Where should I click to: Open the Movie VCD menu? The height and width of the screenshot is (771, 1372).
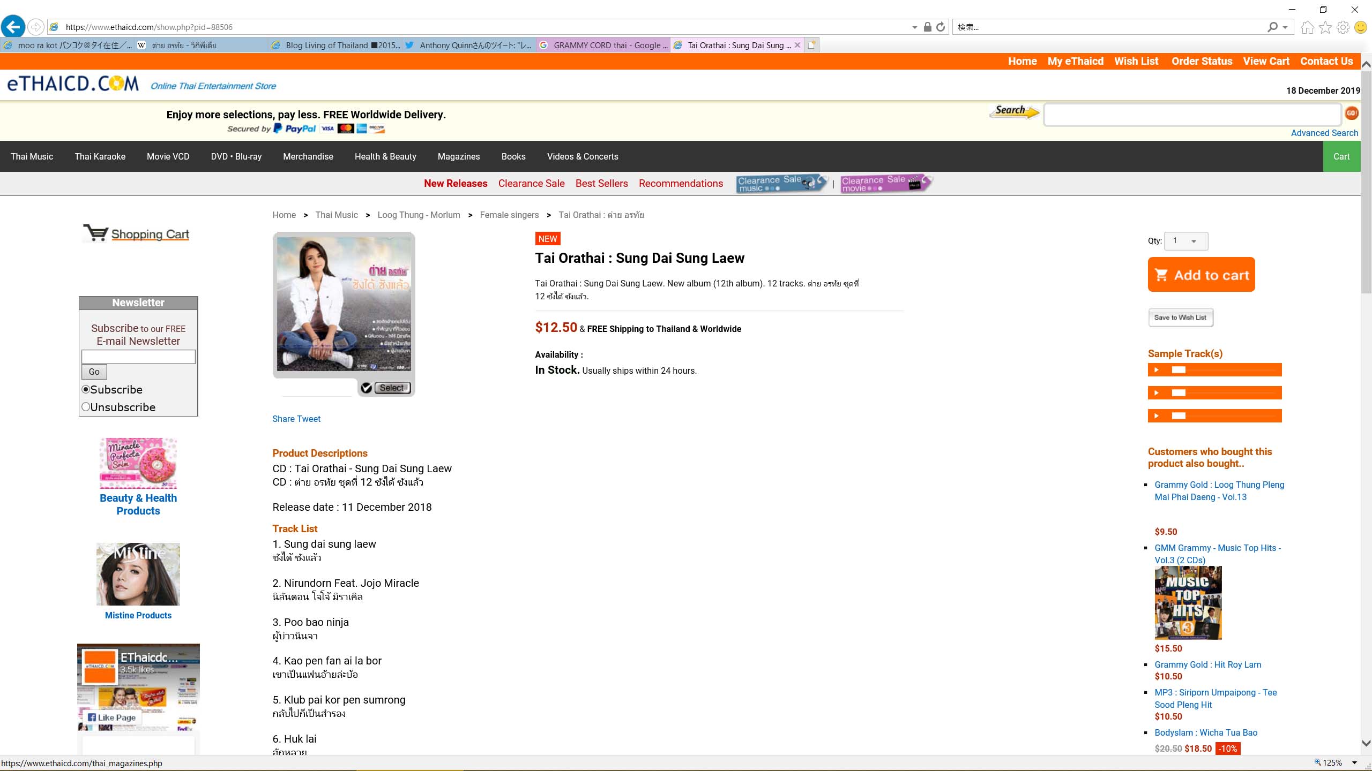[168, 156]
